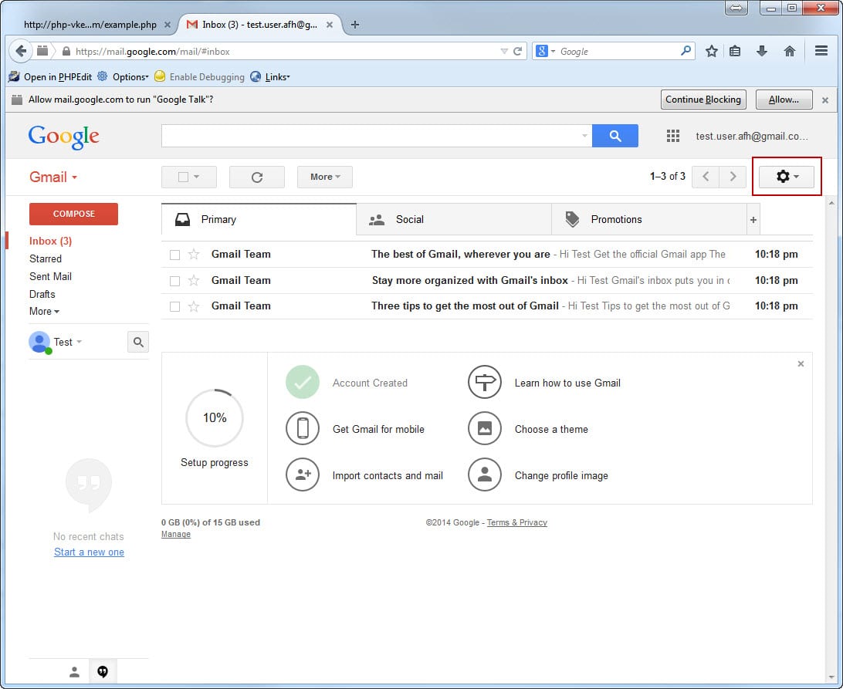This screenshot has height=689, width=843.
Task: Click the Gmail search input field
Action: click(x=371, y=136)
